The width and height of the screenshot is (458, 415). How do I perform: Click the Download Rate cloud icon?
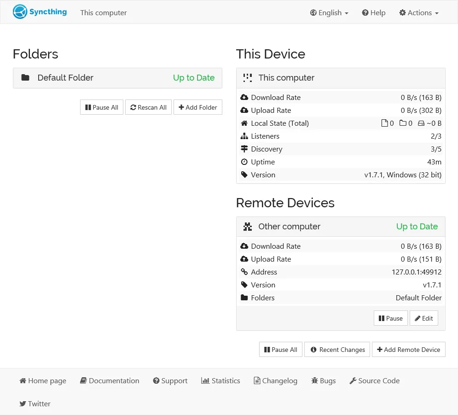tap(244, 97)
